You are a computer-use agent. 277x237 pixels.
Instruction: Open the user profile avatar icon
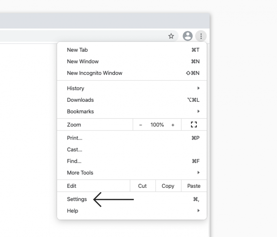[x=187, y=36]
